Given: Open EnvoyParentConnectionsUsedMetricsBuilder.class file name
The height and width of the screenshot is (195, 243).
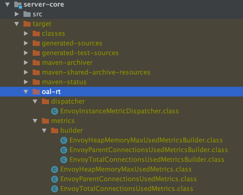Looking at the screenshot, I should coord(149,150).
